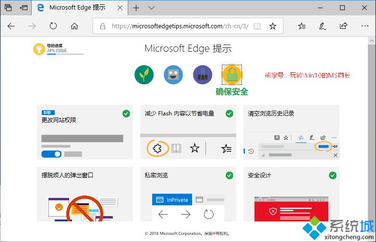
Task: Select the lock 确保安全 category icon
Action: (232, 75)
